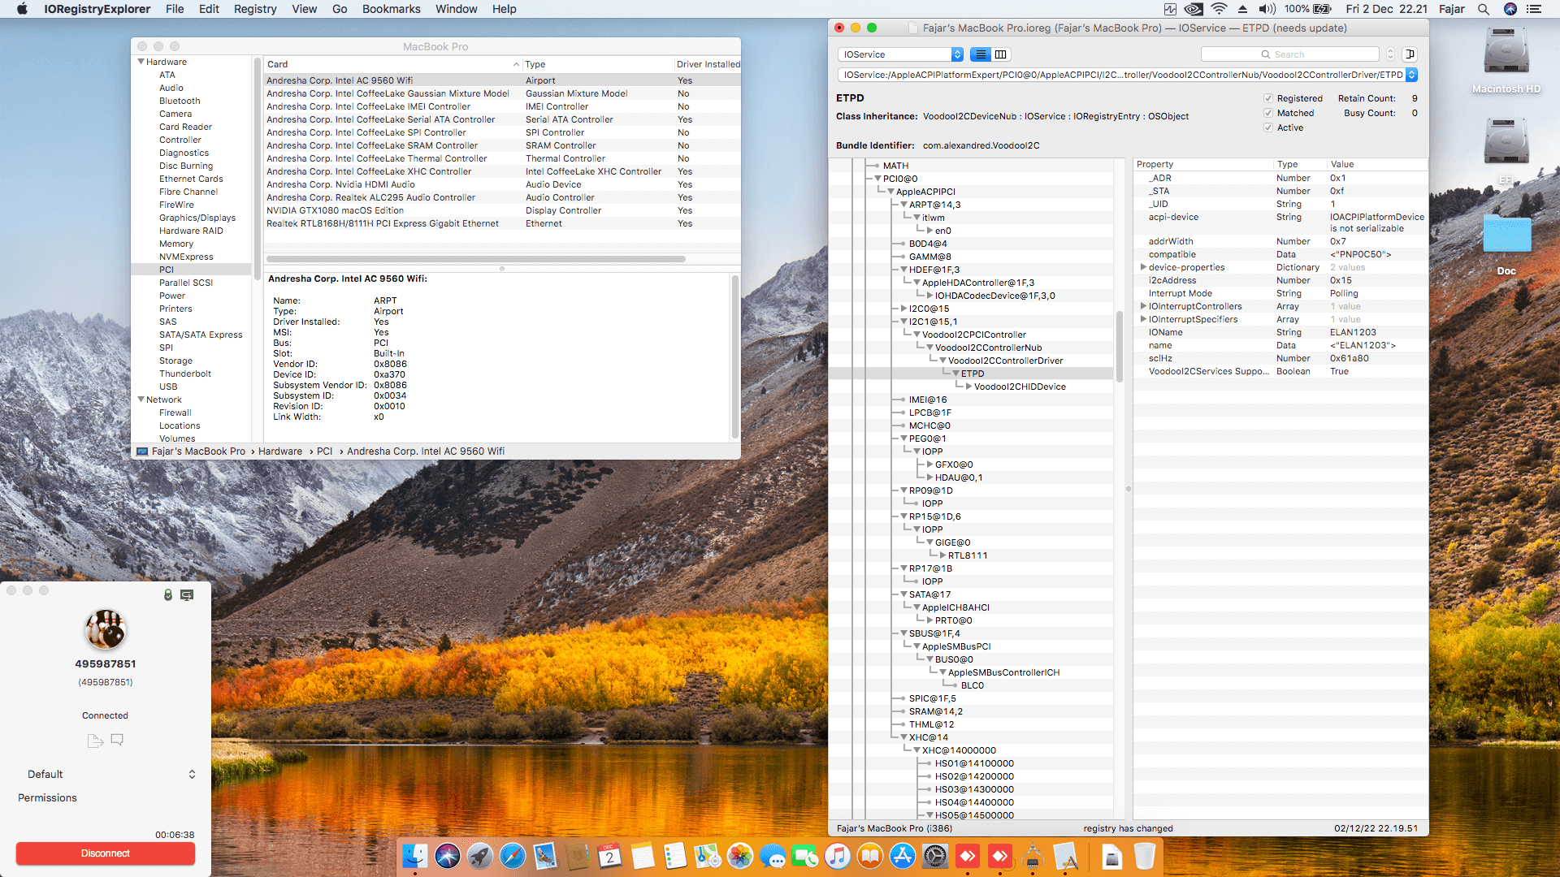1560x877 pixels.
Task: Click the red Disconnect button
Action: tap(106, 853)
